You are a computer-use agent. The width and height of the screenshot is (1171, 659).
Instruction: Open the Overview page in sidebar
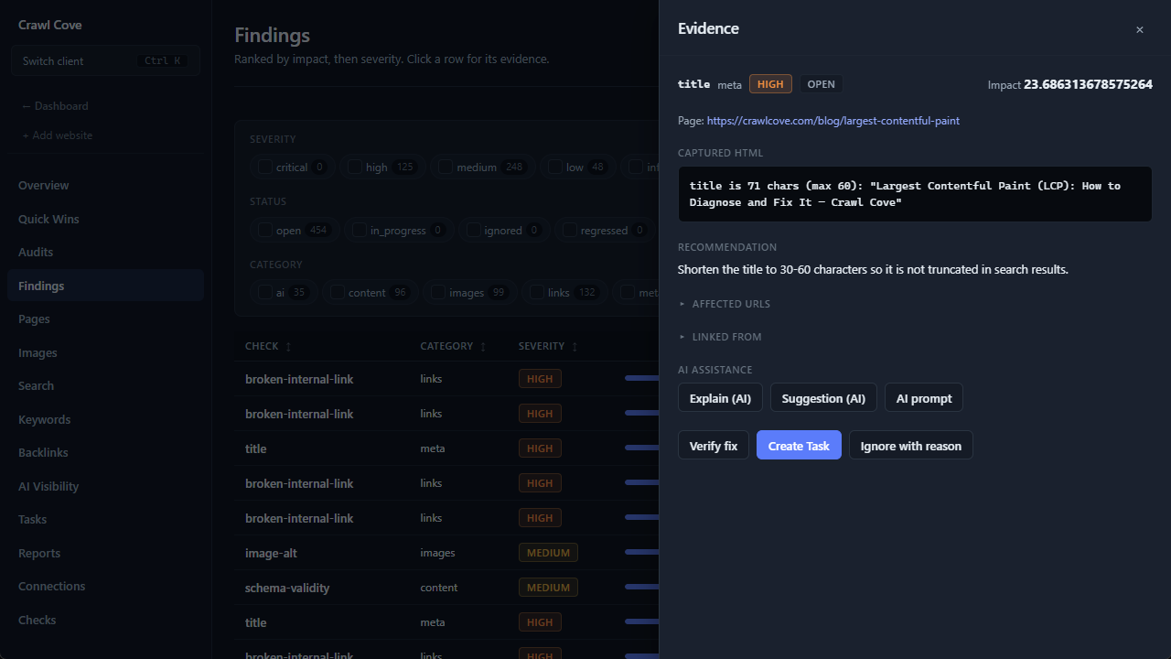coord(105,185)
